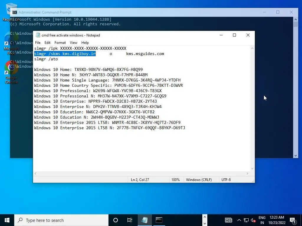Click the slmgr /ipk XXXXX line

click(x=80, y=49)
